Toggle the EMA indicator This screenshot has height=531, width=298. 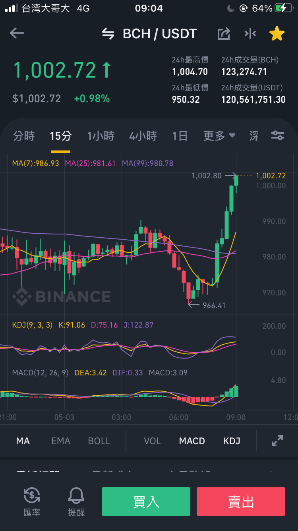tap(61, 441)
